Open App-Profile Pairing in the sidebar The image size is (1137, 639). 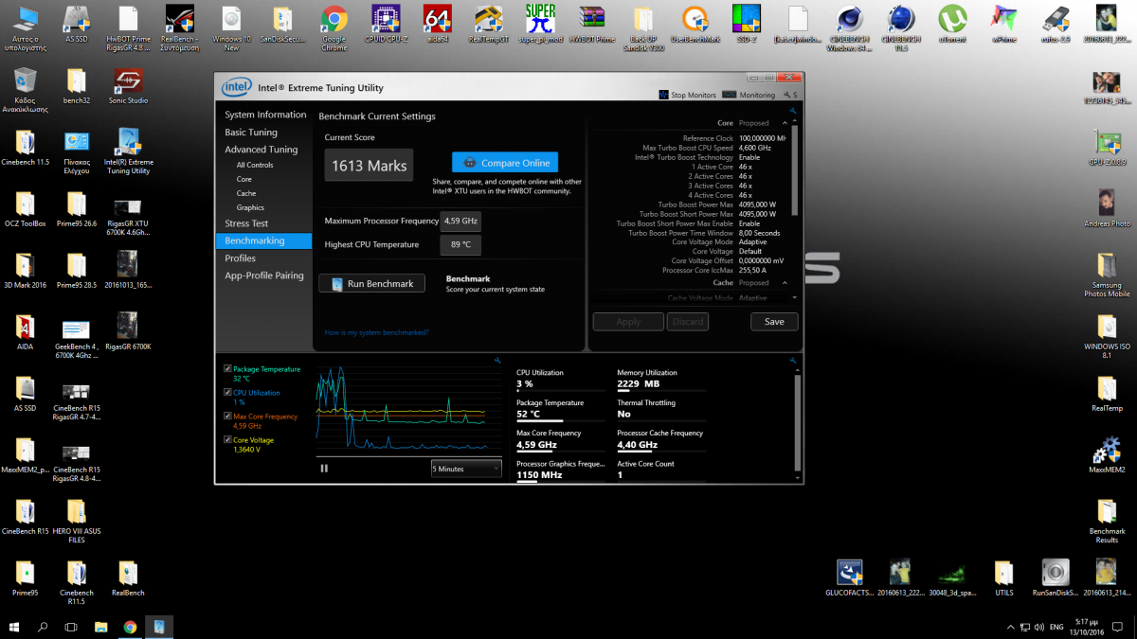click(x=264, y=275)
